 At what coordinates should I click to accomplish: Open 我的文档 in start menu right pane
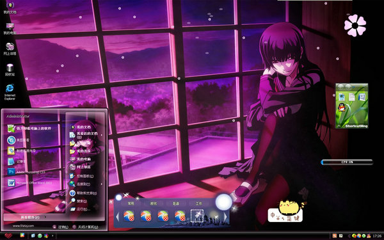coord(81,127)
